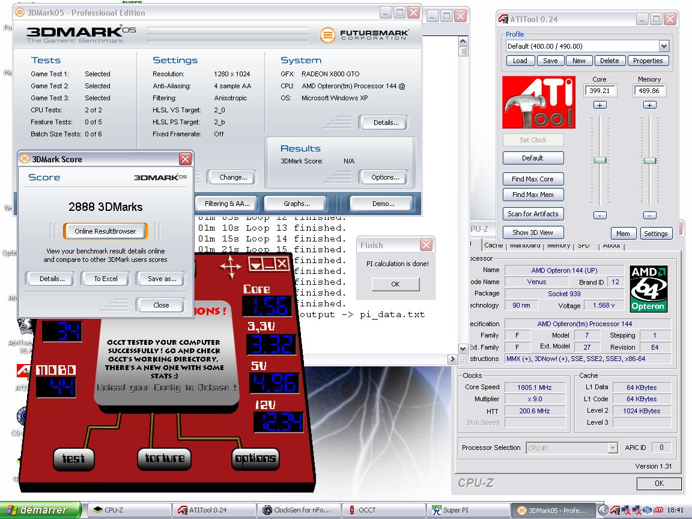The height and width of the screenshot is (519, 692).
Task: Click the ATITool hammer logo image
Action: [539, 102]
